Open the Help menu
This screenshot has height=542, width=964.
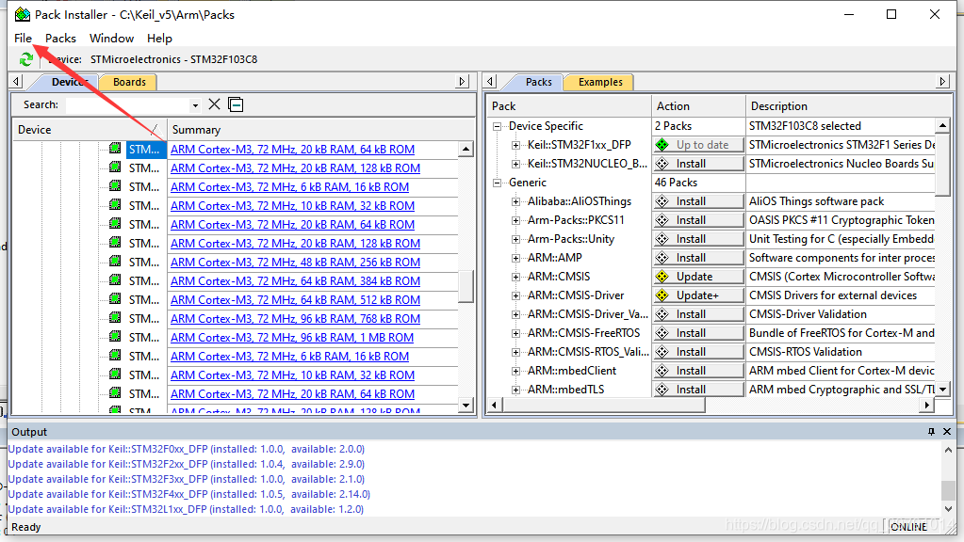click(159, 38)
